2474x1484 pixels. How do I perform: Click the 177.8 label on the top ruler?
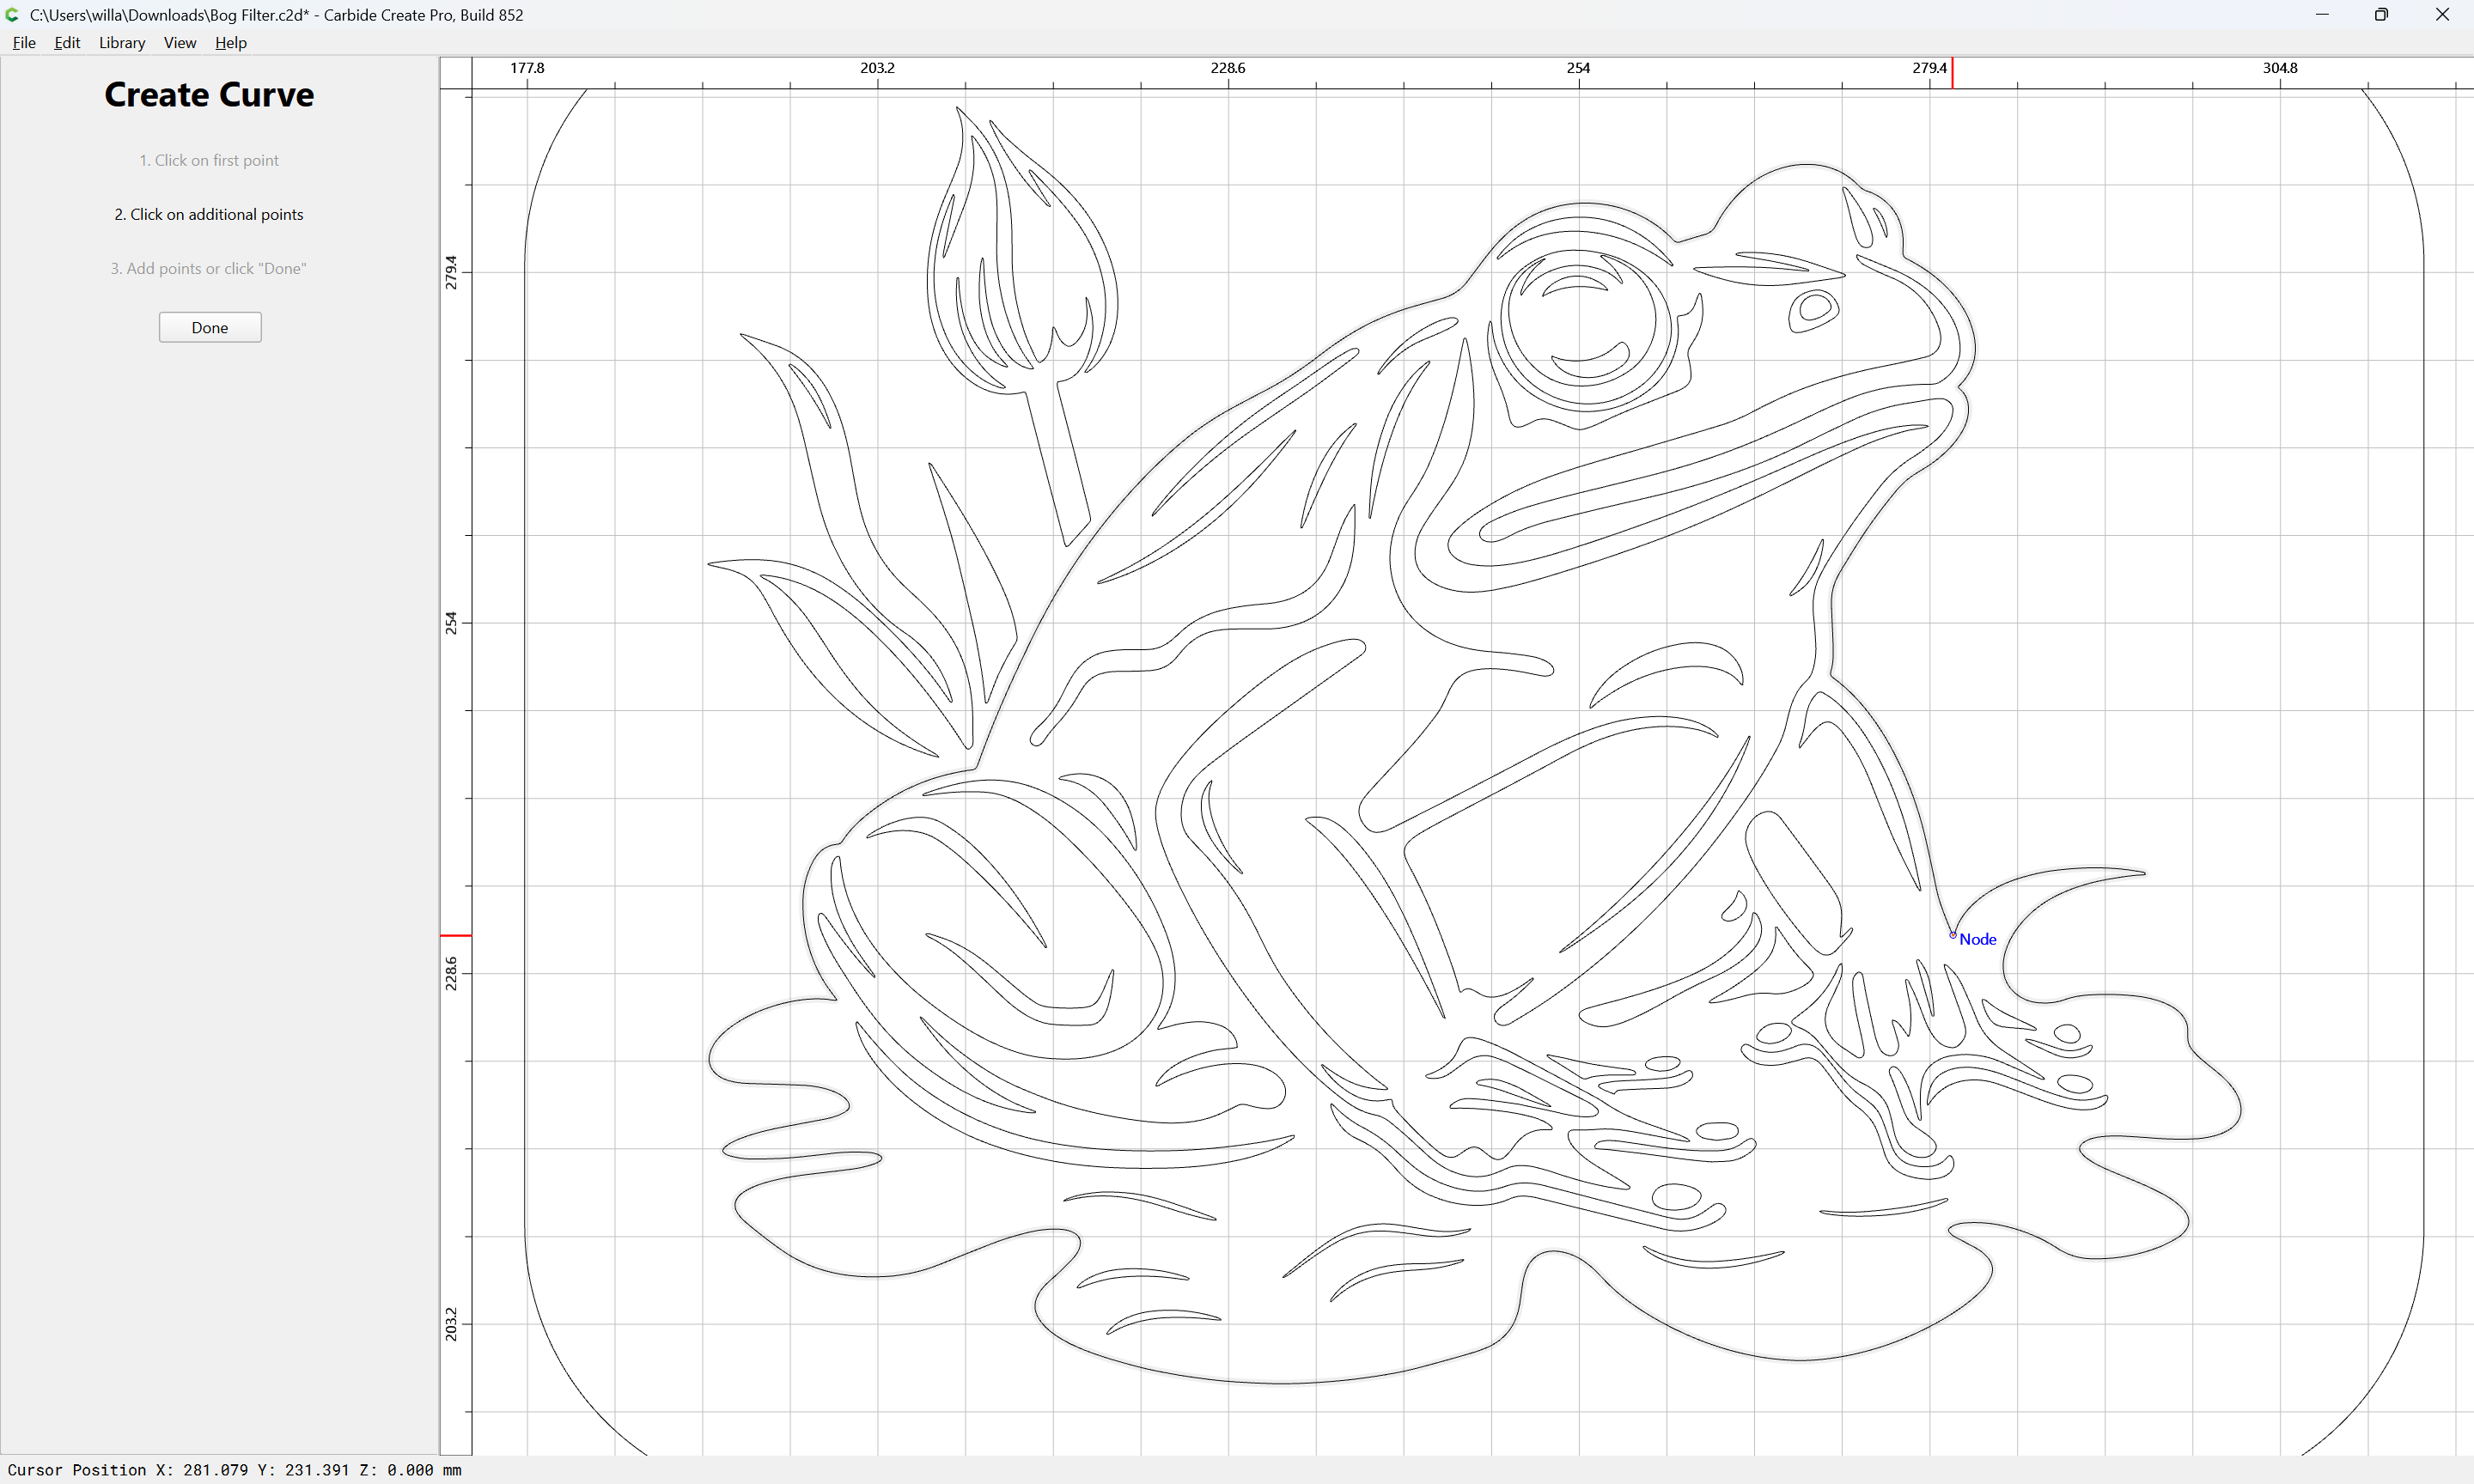point(527,68)
